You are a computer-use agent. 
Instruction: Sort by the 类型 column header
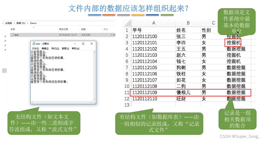click(83, 29)
